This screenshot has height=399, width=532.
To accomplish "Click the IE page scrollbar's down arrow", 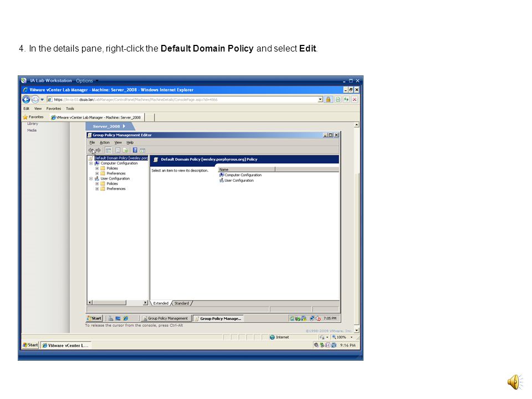I will [356, 330].
